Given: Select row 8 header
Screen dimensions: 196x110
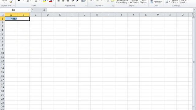Looking at the screenshot, I should click(x=2, y=46).
